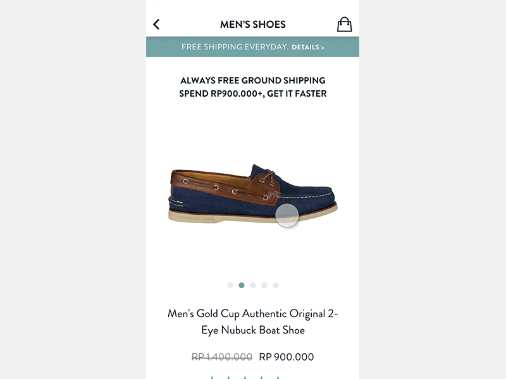Jump to the fourth carousel dot
The width and height of the screenshot is (506, 379).
point(264,286)
